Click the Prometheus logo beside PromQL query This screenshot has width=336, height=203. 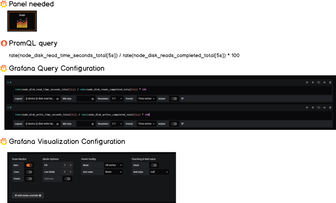(4, 43)
